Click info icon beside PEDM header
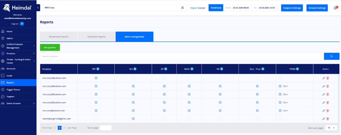 pyautogui.click(x=297, y=69)
